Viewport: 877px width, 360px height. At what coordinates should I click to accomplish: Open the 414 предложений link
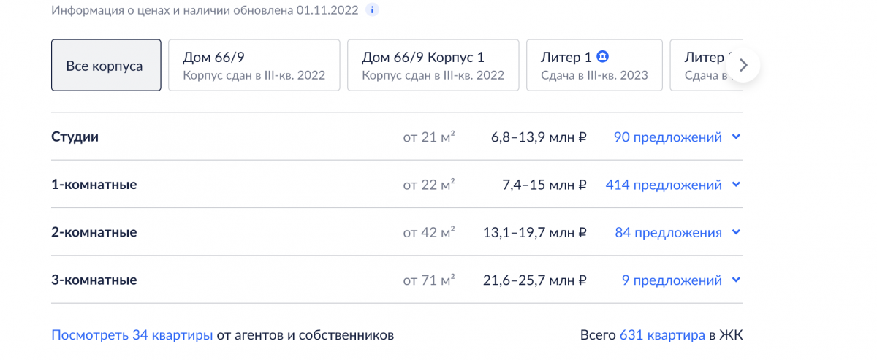tap(664, 185)
